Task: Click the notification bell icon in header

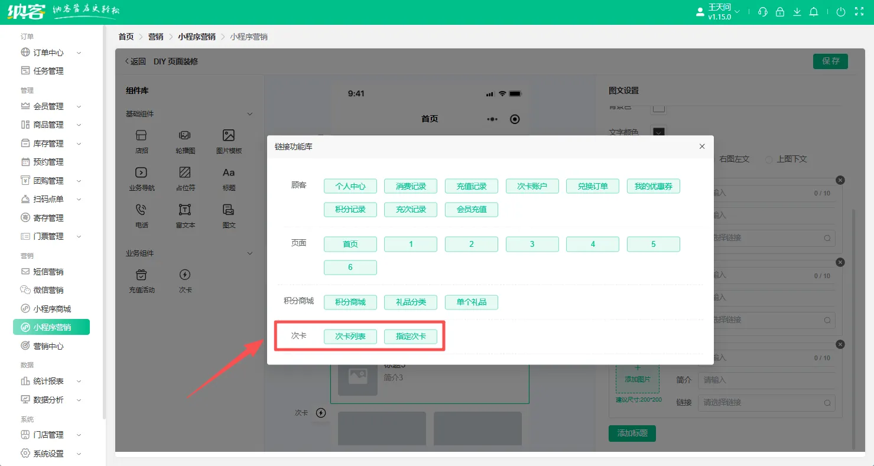Action: click(x=814, y=12)
